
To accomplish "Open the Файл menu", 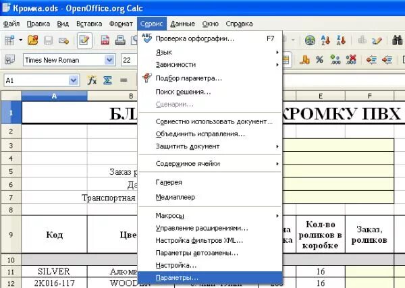I will [x=11, y=24].
